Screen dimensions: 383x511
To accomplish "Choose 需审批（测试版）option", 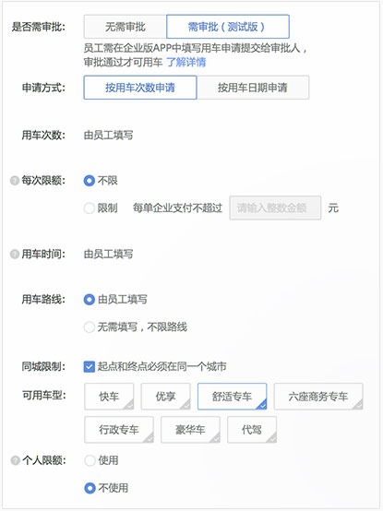I will pos(228,27).
